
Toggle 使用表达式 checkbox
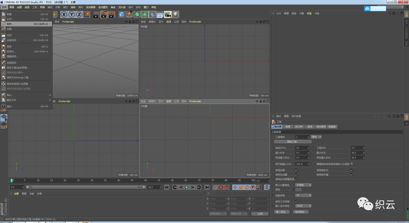351,170
